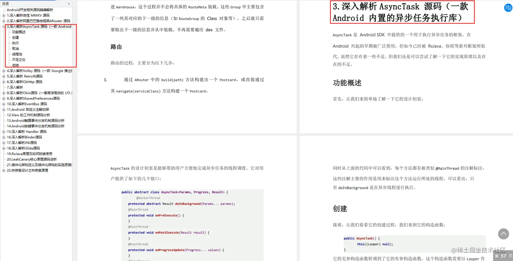The width and height of the screenshot is (513, 261).
Task: Collapse chapter 3 AsyncTask 源码 in the outline
Action: click(3, 26)
